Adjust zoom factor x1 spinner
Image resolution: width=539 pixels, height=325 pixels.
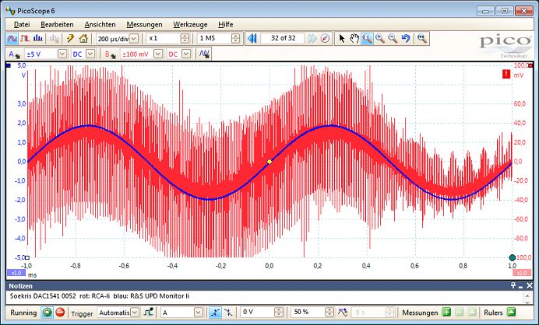pos(185,38)
